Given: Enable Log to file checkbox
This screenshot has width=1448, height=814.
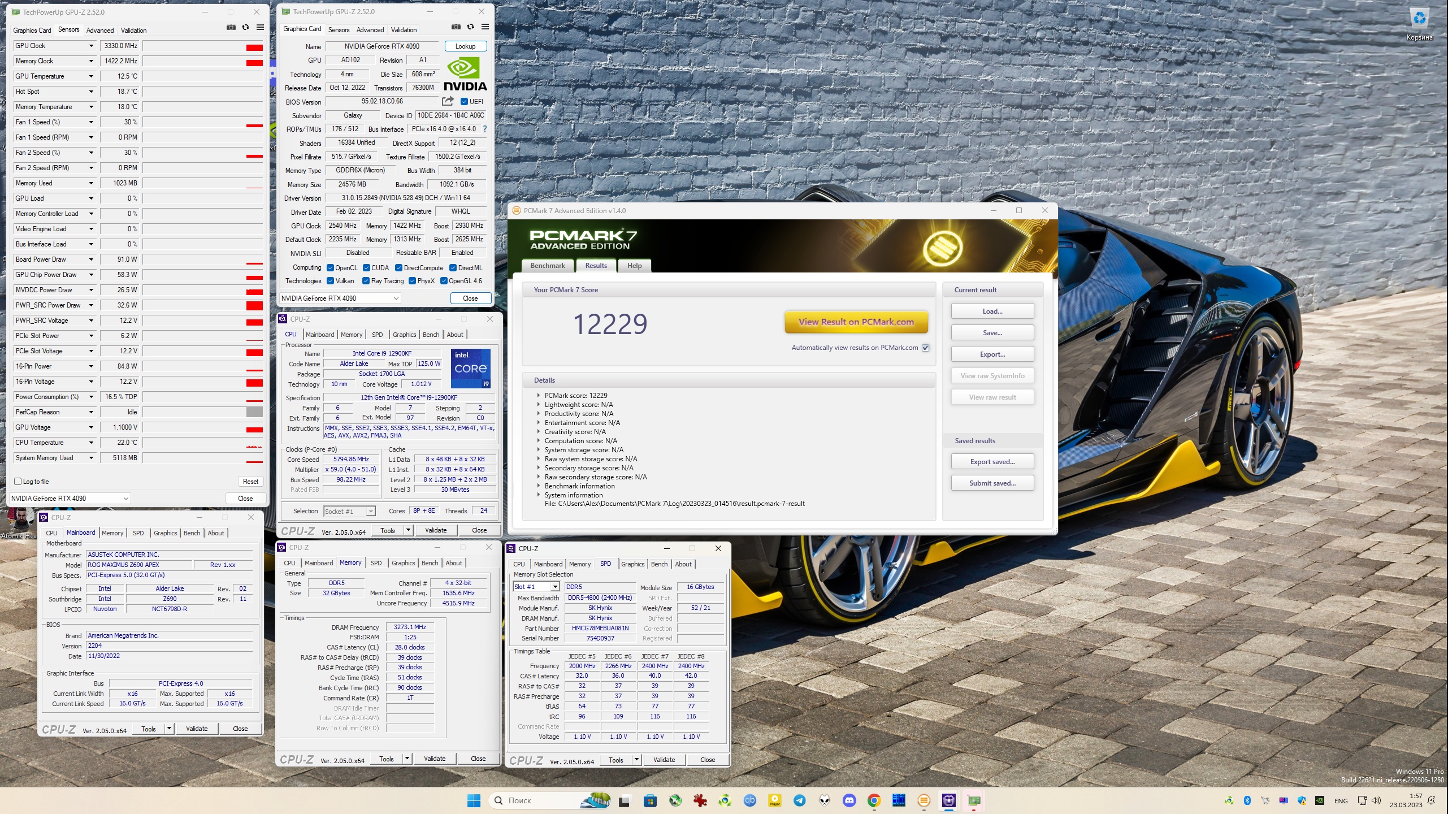Looking at the screenshot, I should (18, 482).
